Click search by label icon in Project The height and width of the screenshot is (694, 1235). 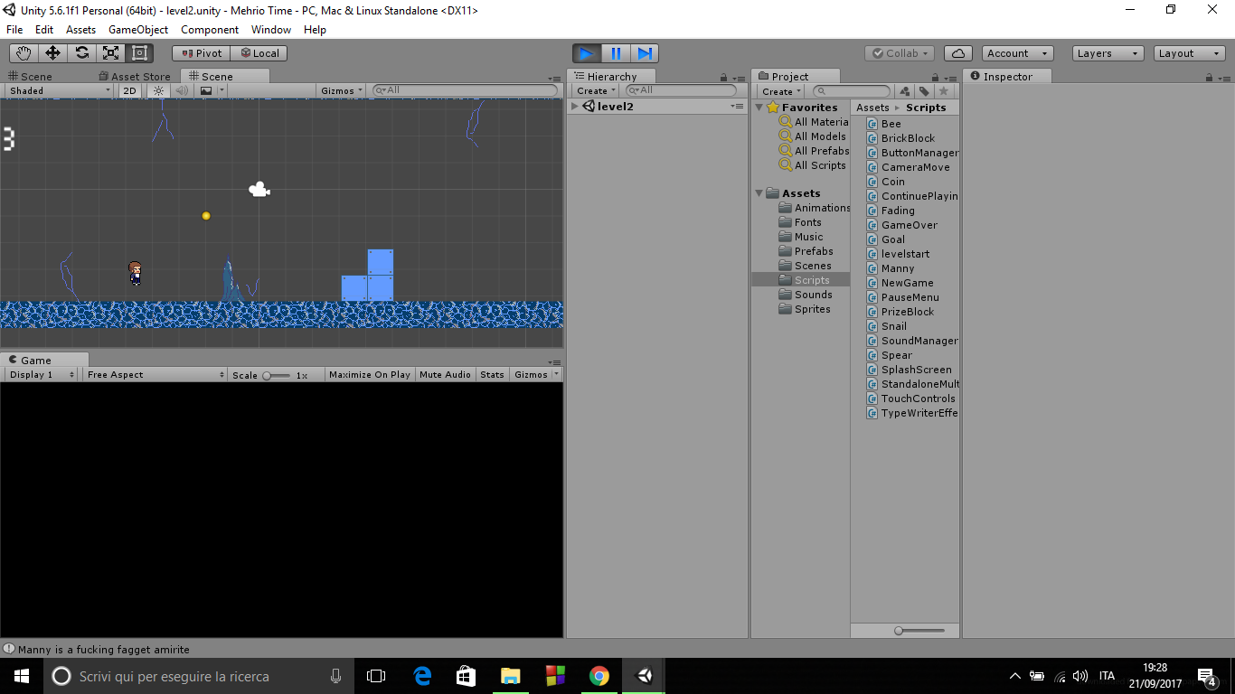click(924, 91)
